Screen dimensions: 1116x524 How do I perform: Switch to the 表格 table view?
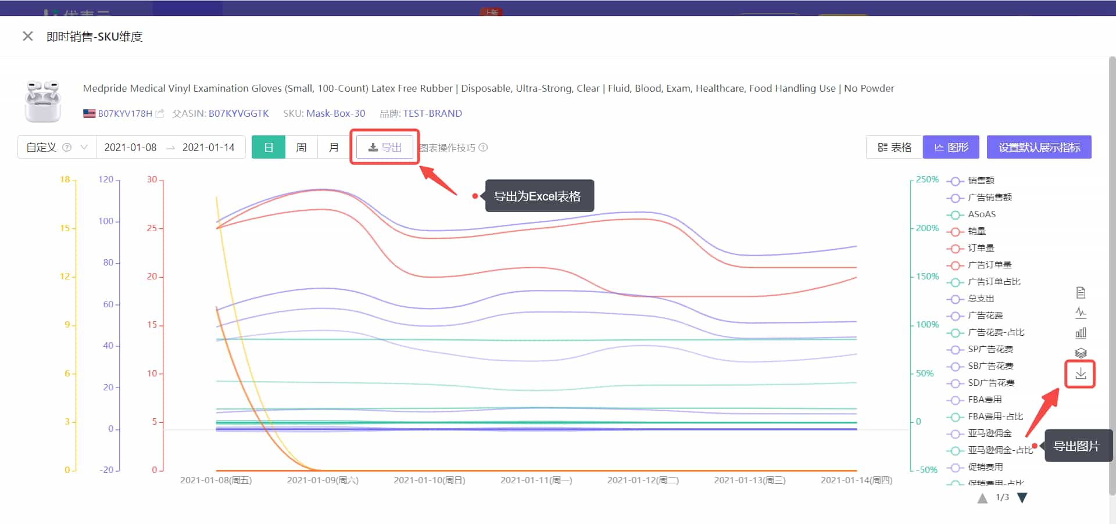click(895, 148)
